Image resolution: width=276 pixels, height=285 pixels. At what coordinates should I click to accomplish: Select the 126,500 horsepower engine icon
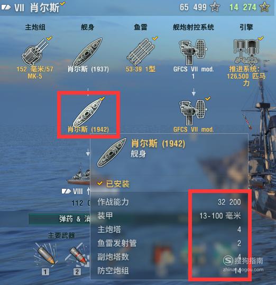point(246,52)
